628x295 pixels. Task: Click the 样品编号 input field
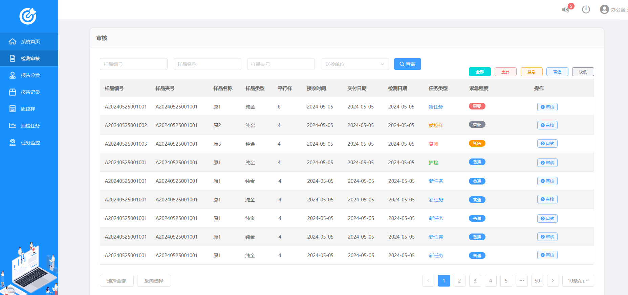[x=133, y=64]
